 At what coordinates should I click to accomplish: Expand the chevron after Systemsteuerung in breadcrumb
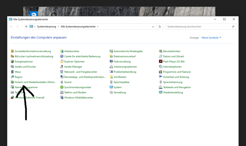coord(58,27)
